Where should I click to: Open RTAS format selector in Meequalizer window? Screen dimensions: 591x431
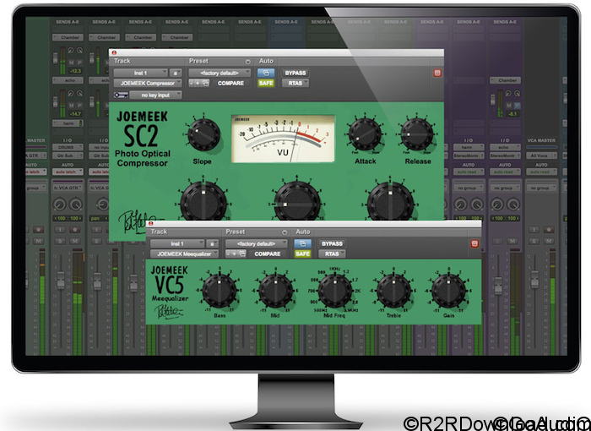(x=332, y=254)
